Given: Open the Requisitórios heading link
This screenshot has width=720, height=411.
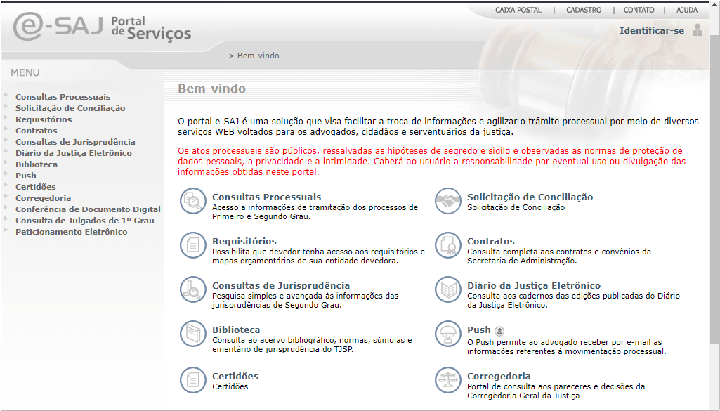Looking at the screenshot, I should click(244, 241).
